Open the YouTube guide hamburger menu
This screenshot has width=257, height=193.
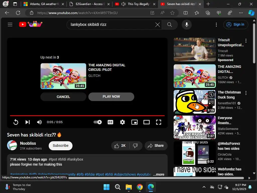pyautogui.click(x=10, y=24)
